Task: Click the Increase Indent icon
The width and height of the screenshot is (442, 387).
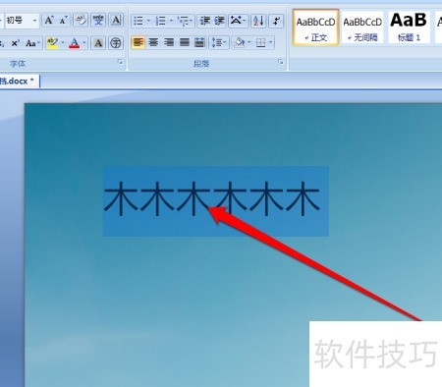Action: (x=219, y=22)
